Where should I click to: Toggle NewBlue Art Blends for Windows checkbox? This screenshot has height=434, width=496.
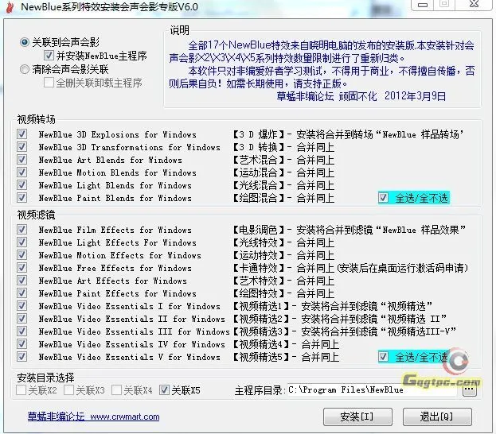pyautogui.click(x=21, y=160)
